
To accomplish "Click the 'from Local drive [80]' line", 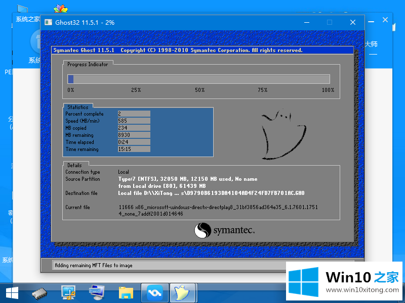I will (162, 186).
